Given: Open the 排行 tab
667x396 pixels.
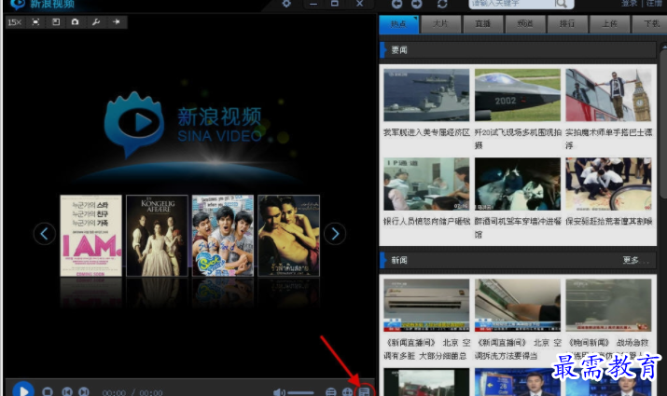Looking at the screenshot, I should [567, 24].
